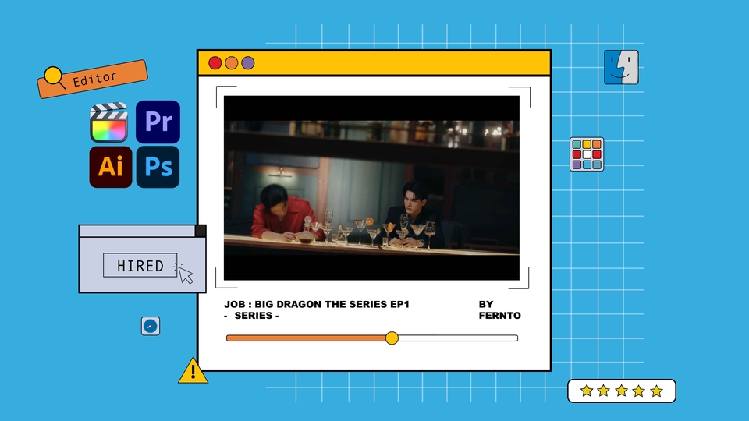Click the fifth star in the rating
Viewport: 749px width, 421px height.
pyautogui.click(x=657, y=391)
